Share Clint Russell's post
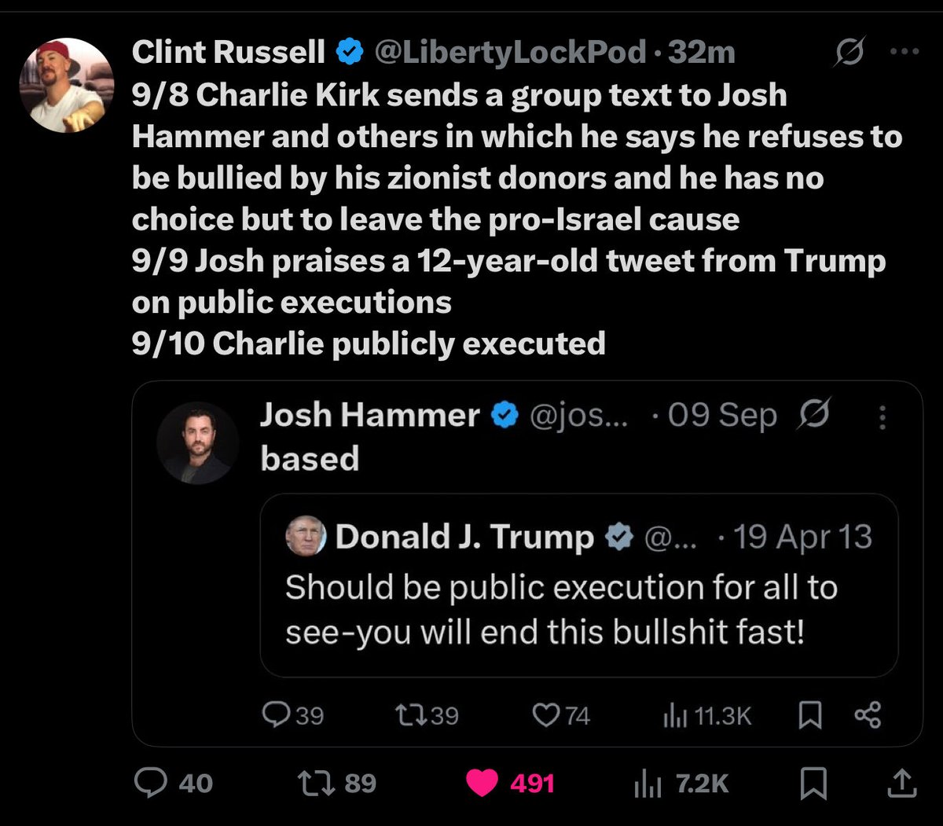The image size is (943, 826). [901, 781]
